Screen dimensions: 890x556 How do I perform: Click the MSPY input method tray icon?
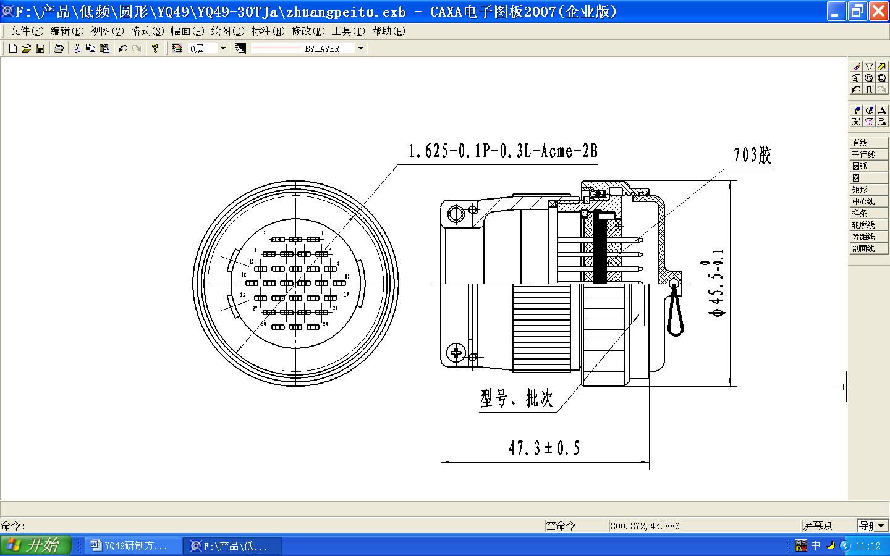click(801, 545)
